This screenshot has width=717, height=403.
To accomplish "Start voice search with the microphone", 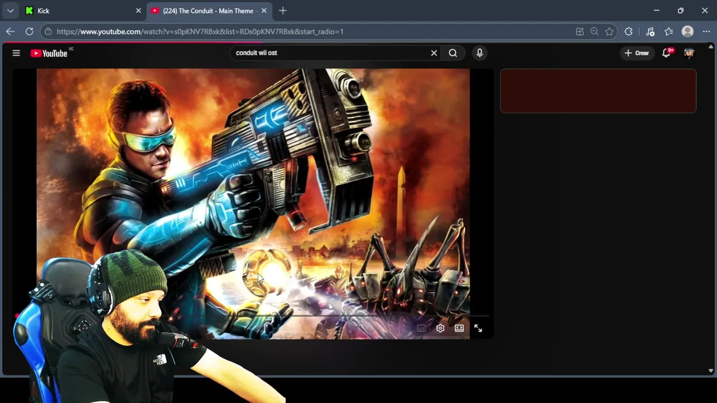I will tap(479, 53).
